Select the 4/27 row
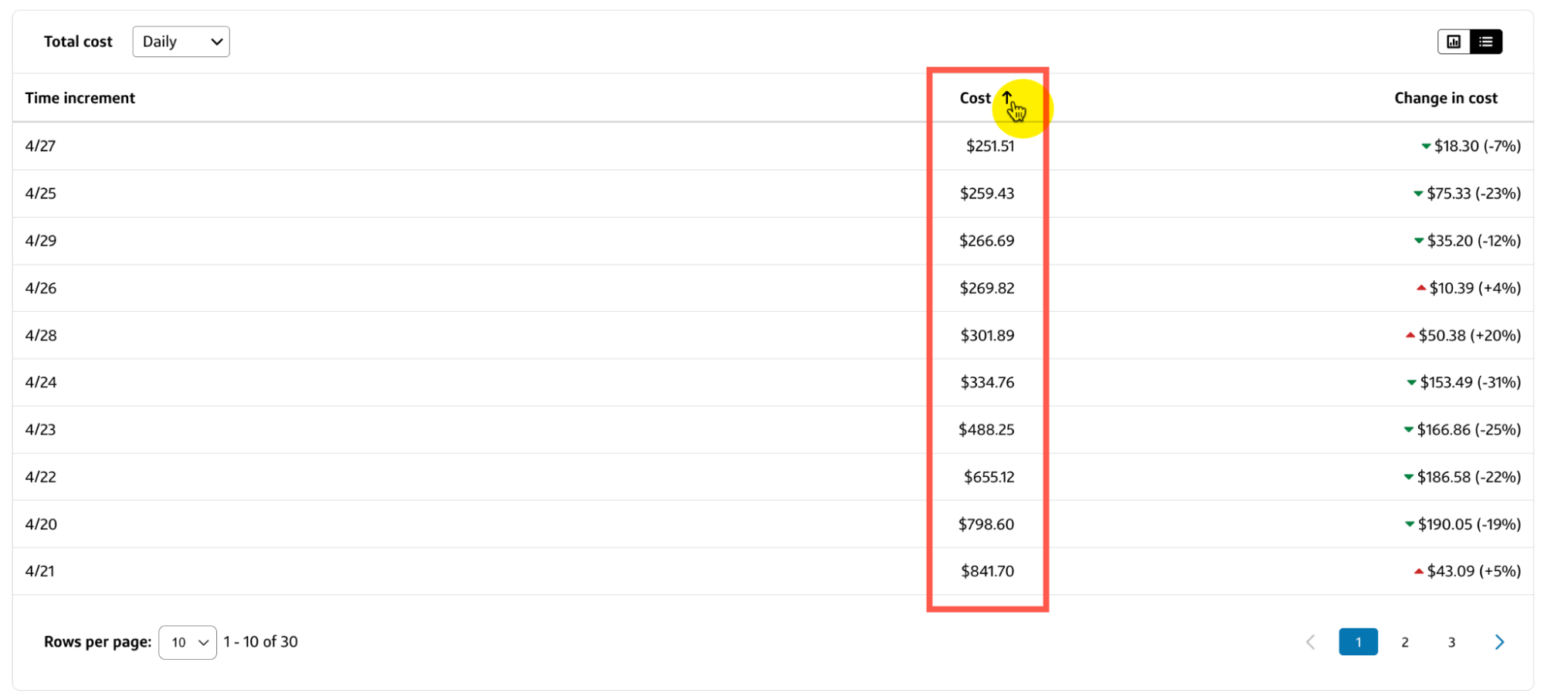Viewport: 1544px width, 700px height. point(772,146)
